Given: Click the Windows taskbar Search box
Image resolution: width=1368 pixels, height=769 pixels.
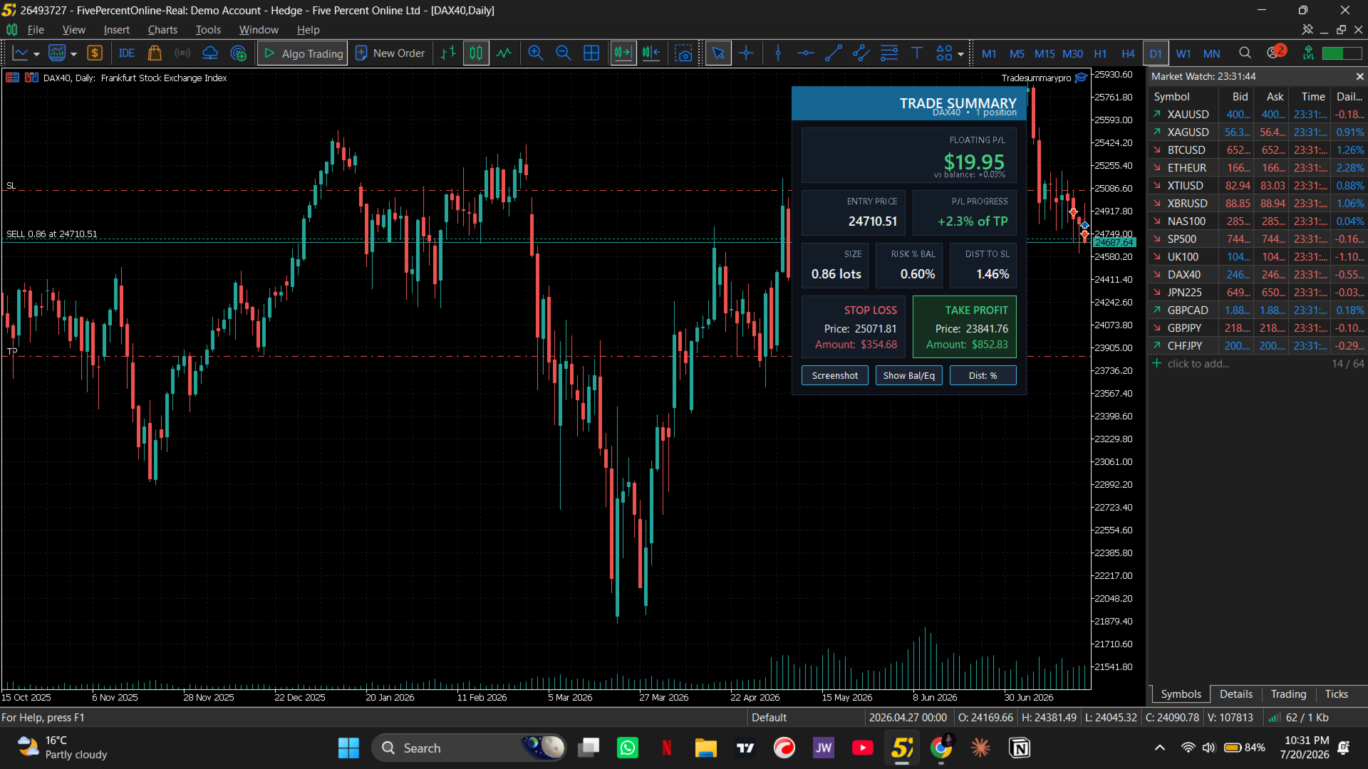Looking at the screenshot, I should [469, 748].
